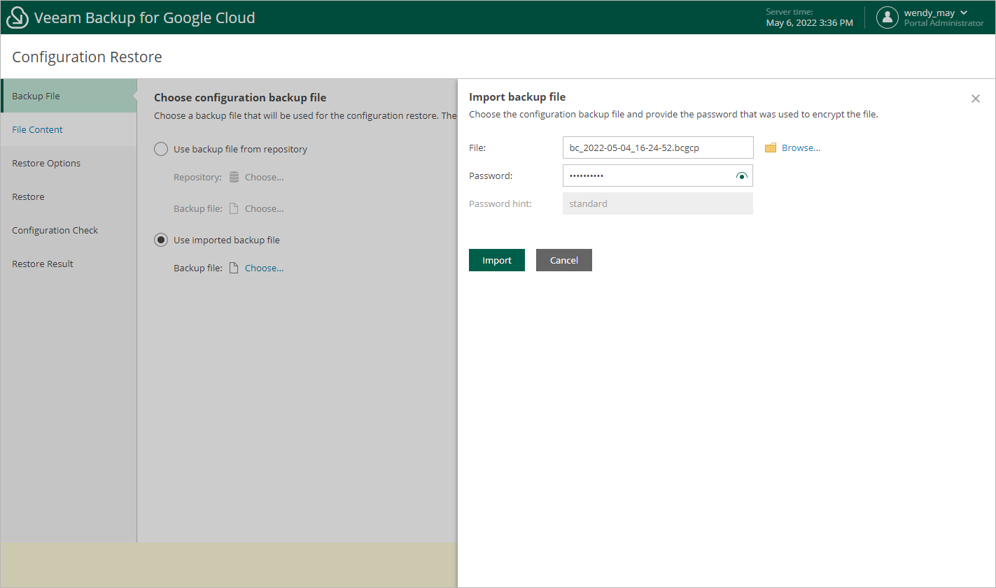996x588 pixels.
Task: Click the repository database icon
Action: [234, 178]
